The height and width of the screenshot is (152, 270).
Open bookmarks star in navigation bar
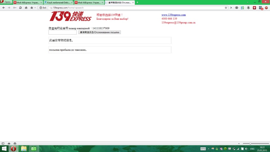click(x=32, y=8)
